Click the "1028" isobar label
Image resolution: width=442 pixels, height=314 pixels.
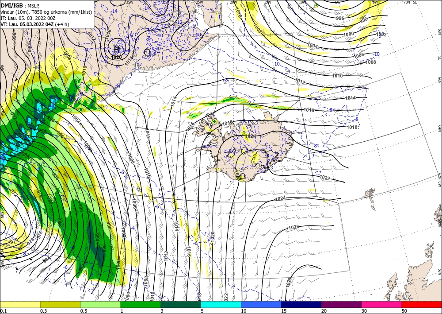(289, 283)
